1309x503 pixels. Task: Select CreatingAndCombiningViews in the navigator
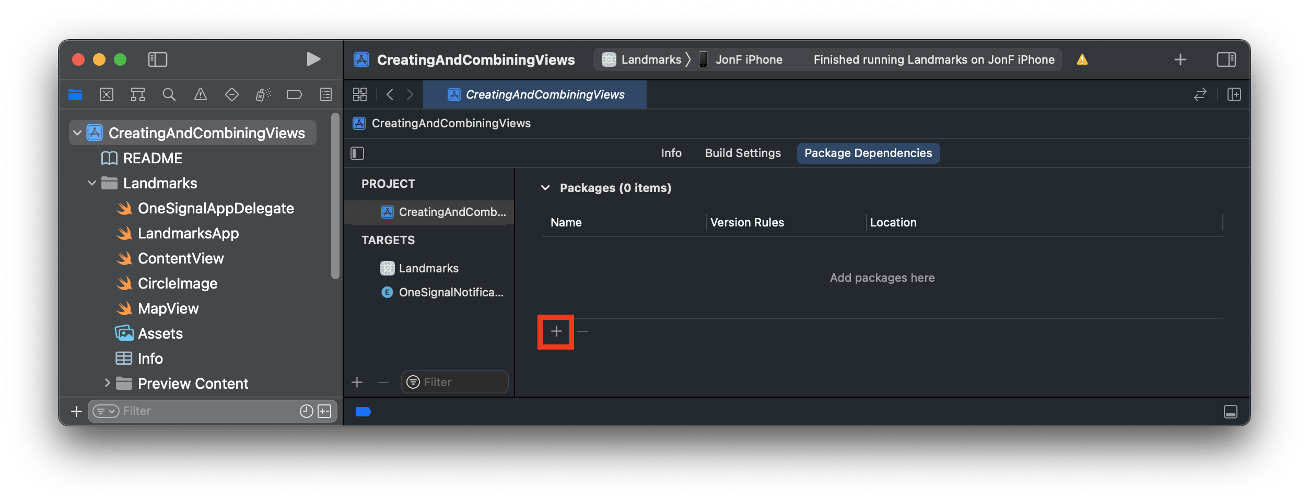[193, 133]
